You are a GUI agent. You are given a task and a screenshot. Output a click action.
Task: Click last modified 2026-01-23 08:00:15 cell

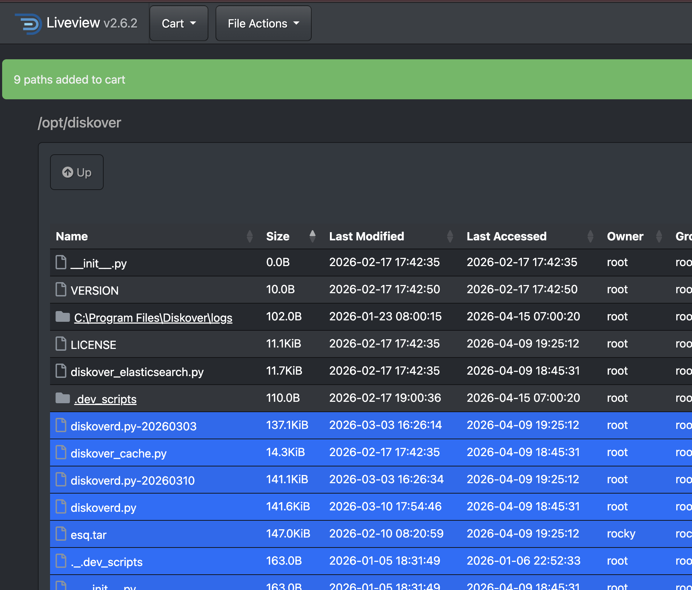coord(386,316)
